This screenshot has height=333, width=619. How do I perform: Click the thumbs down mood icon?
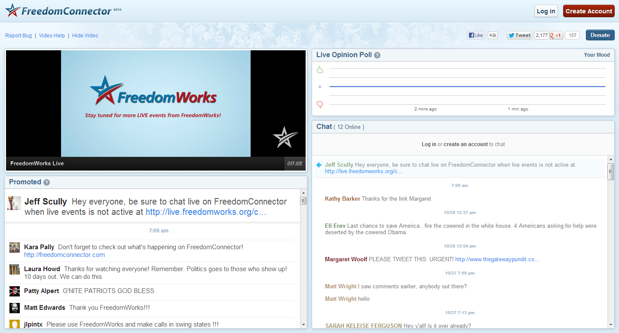coord(319,104)
